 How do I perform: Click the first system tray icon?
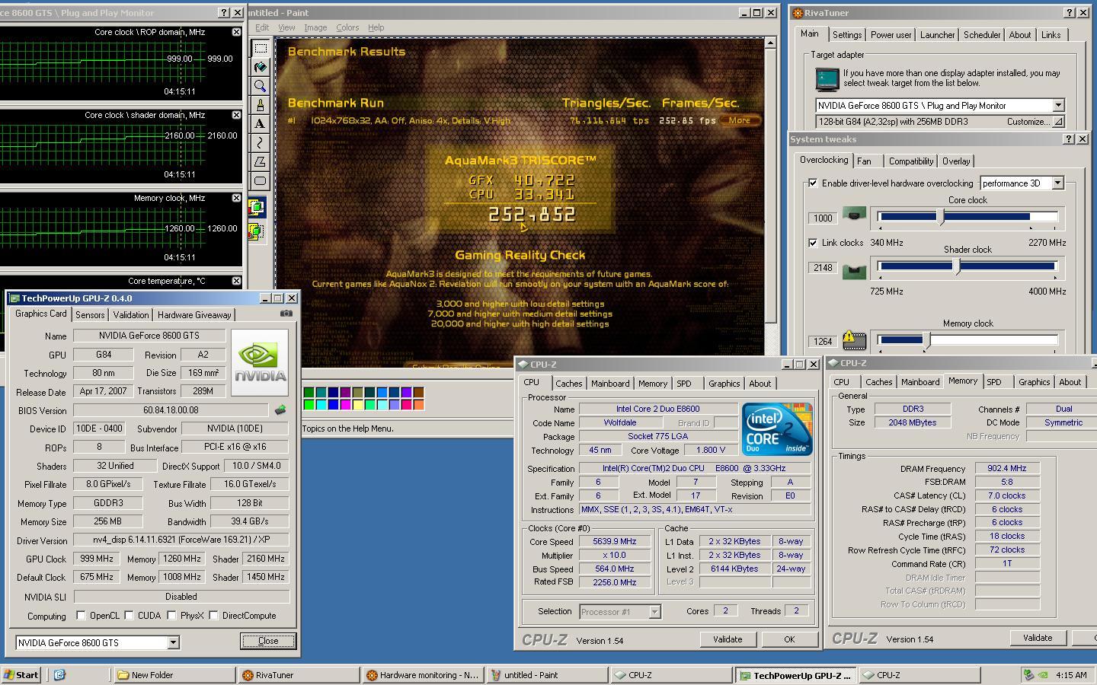point(1028,674)
